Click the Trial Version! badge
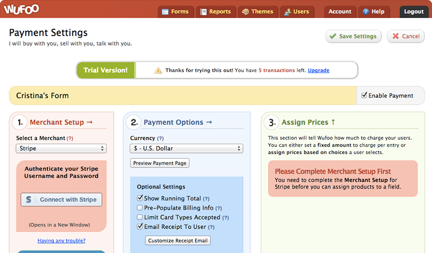Viewport: 432px width, 253px height. pos(106,70)
